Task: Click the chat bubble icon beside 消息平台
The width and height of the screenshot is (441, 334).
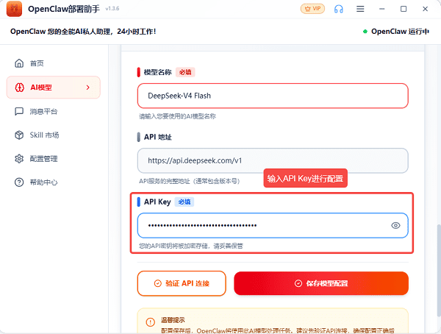Action: tap(19, 111)
